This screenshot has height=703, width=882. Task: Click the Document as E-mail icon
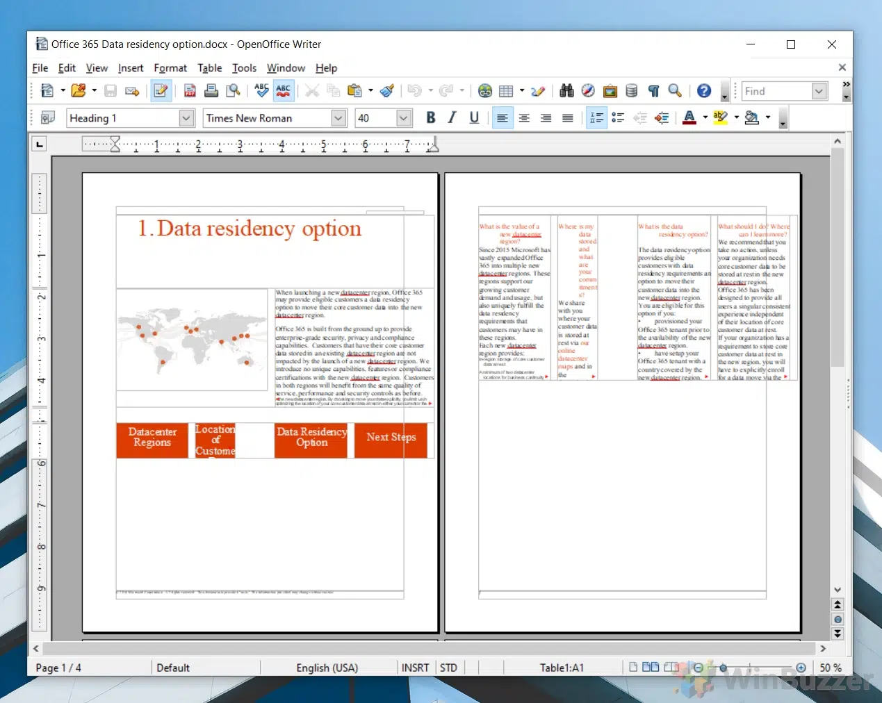132,90
